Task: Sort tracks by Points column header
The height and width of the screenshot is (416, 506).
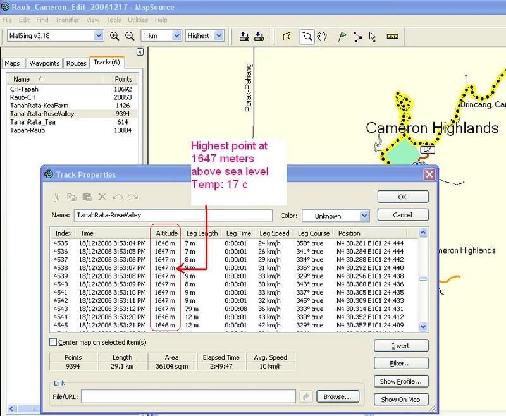Action: 120,79
